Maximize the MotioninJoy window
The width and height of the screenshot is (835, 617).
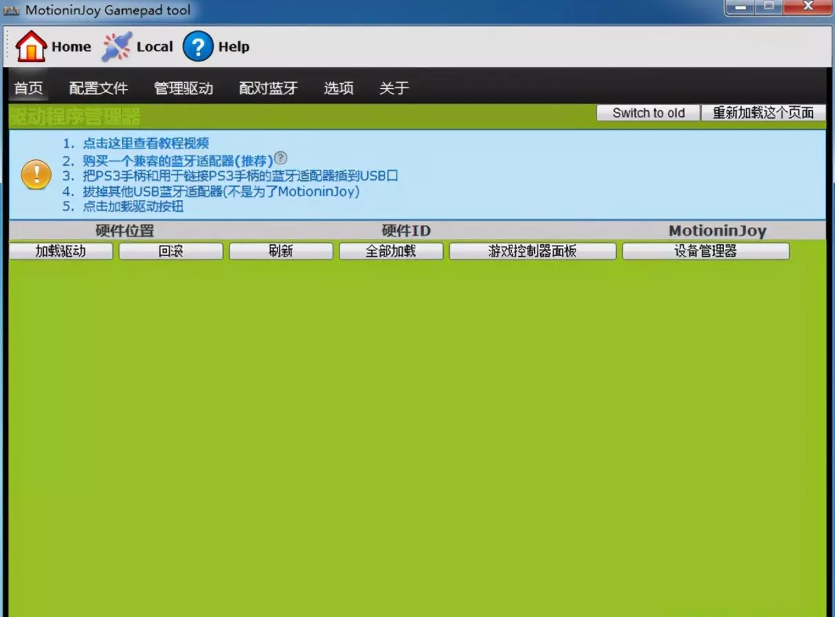769,7
